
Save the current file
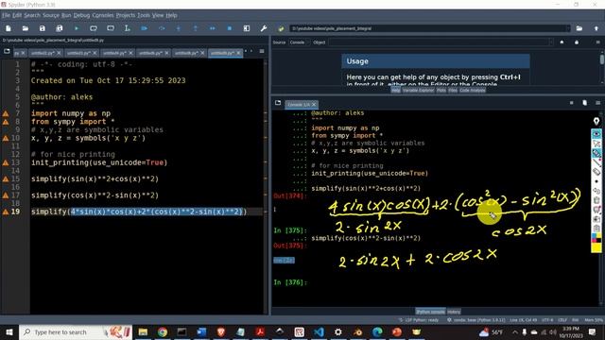[x=42, y=28]
